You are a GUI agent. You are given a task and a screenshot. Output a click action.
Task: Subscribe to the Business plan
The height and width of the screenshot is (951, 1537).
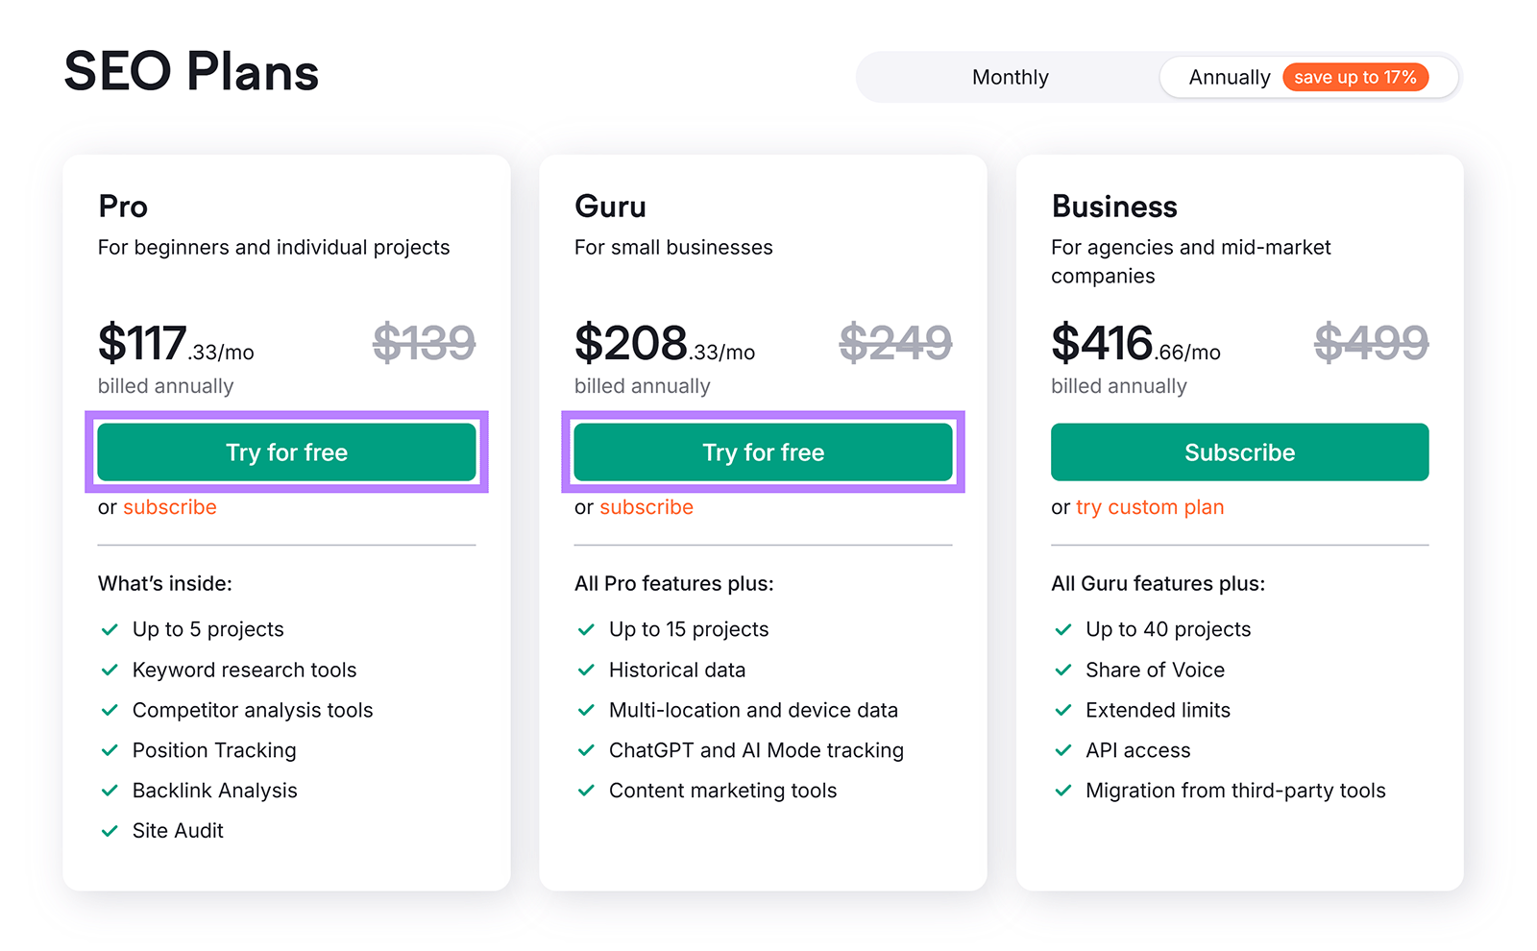click(x=1239, y=451)
